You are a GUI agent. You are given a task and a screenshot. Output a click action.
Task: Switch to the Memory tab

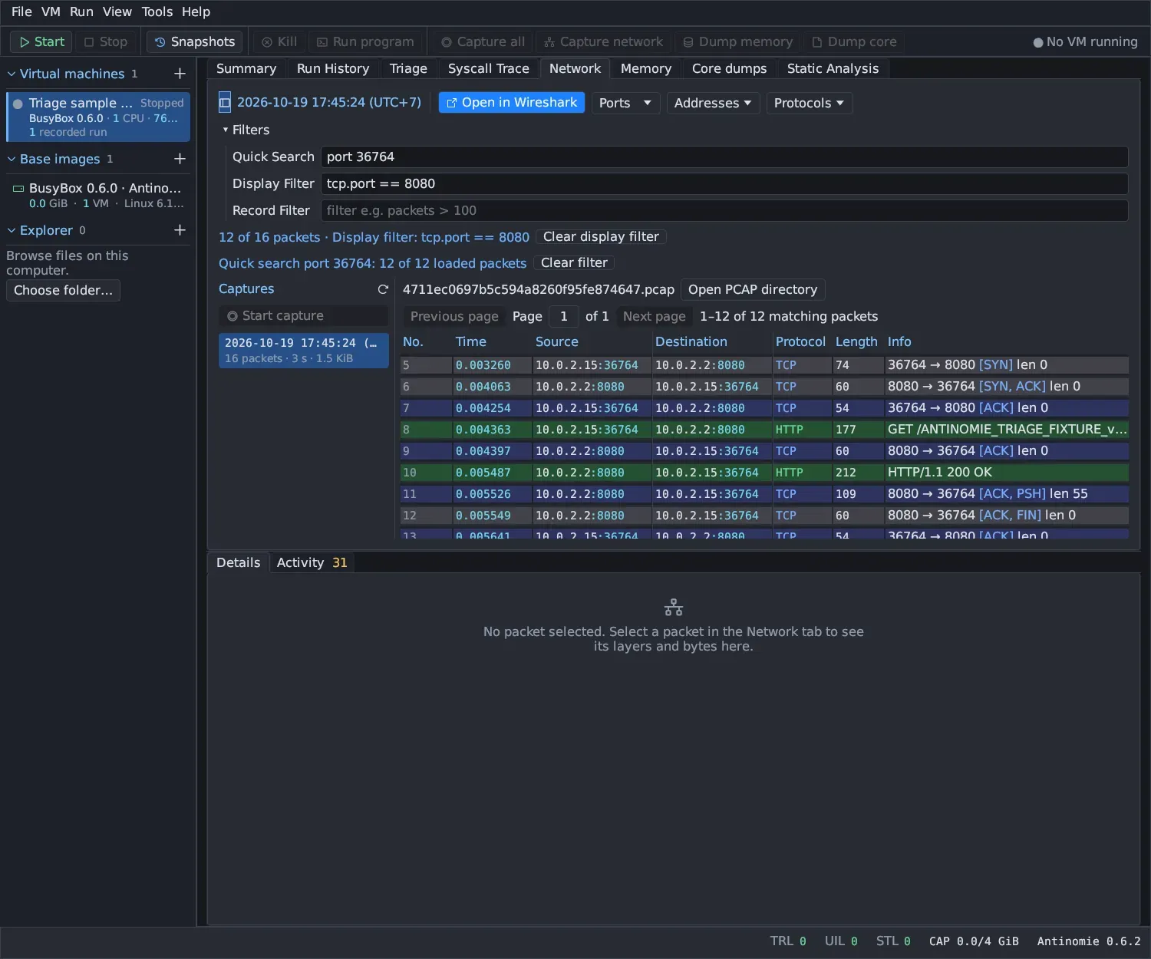point(645,68)
